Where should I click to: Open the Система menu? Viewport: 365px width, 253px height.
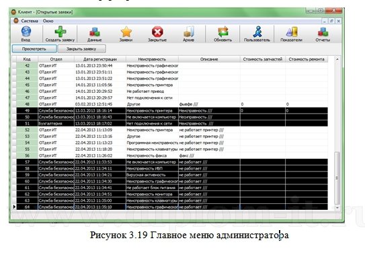(x=30, y=21)
